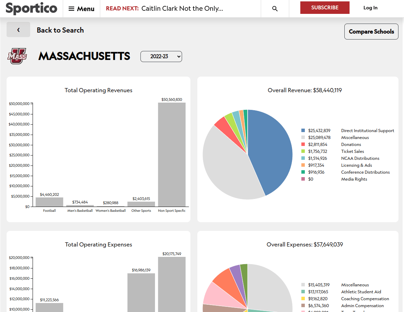Screen dimensions: 404x312
Task: Click Overall Expenses: $57,649,039 title
Action: tap(304, 244)
